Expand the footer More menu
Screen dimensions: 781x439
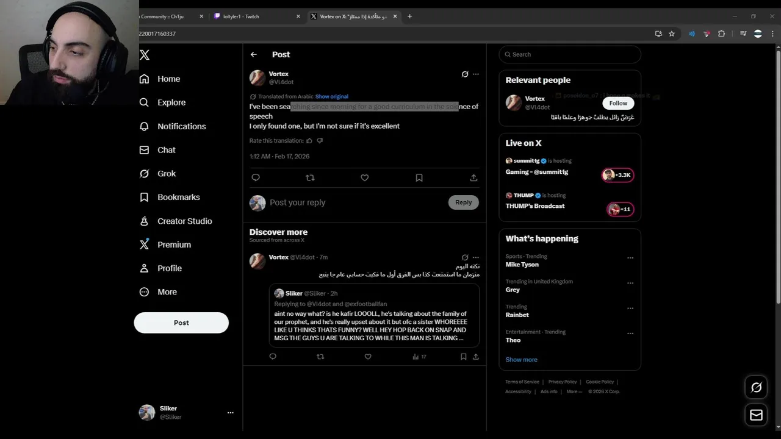tap(574, 391)
